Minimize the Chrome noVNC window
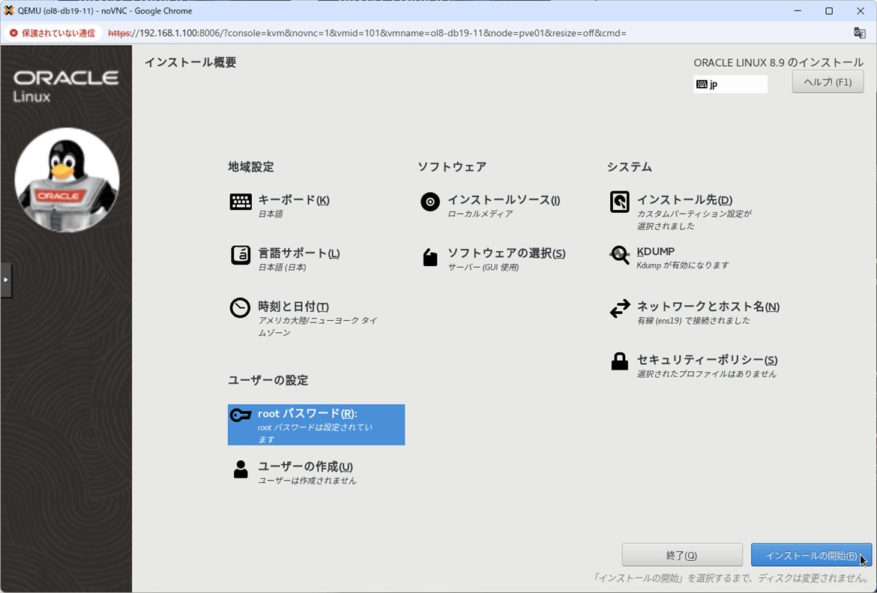Image resolution: width=877 pixels, height=593 pixels. [x=798, y=10]
